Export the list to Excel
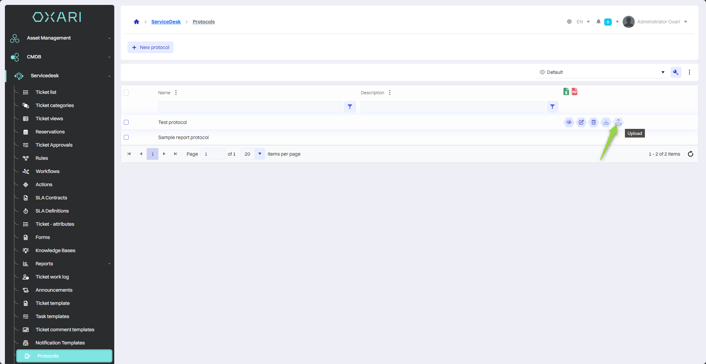The height and width of the screenshot is (364, 706). pyautogui.click(x=566, y=92)
